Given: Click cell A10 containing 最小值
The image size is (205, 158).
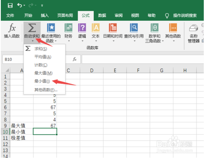Looking at the screenshot, I should pos(22,132).
